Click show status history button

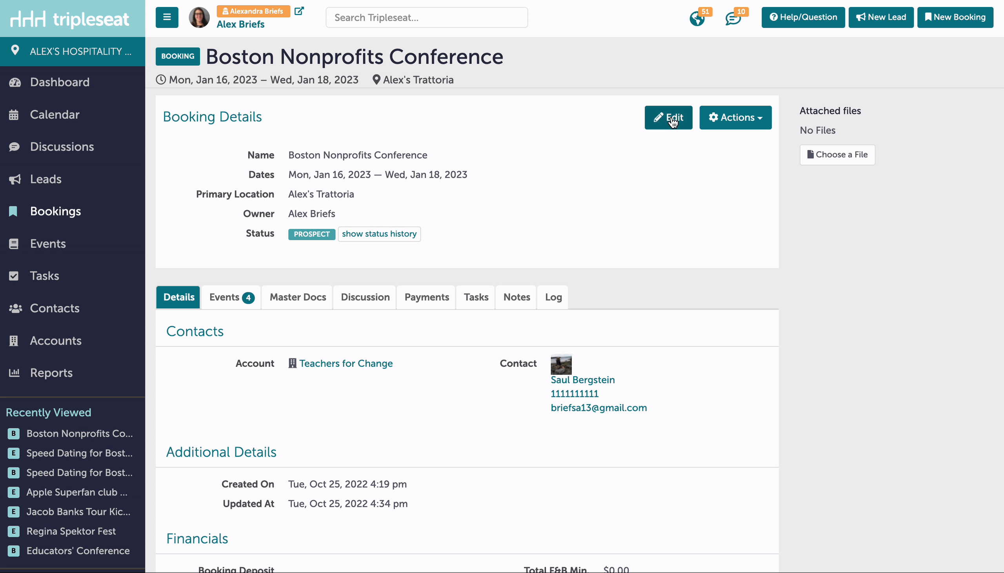[x=379, y=234]
